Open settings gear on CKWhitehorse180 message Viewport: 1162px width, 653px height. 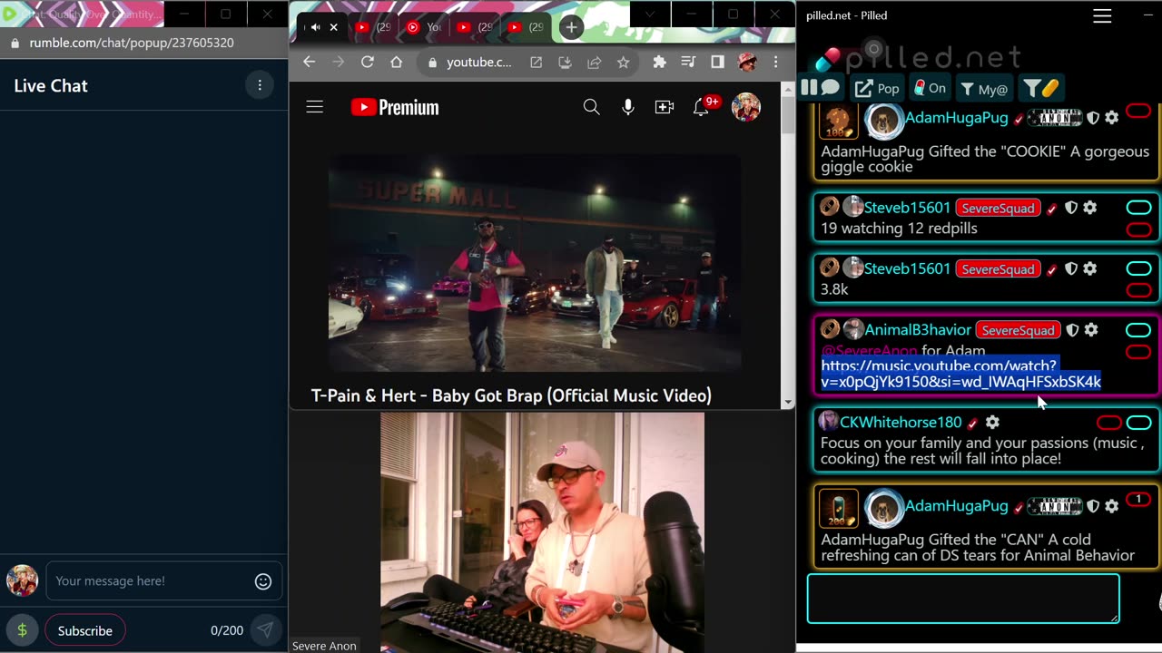pos(992,423)
